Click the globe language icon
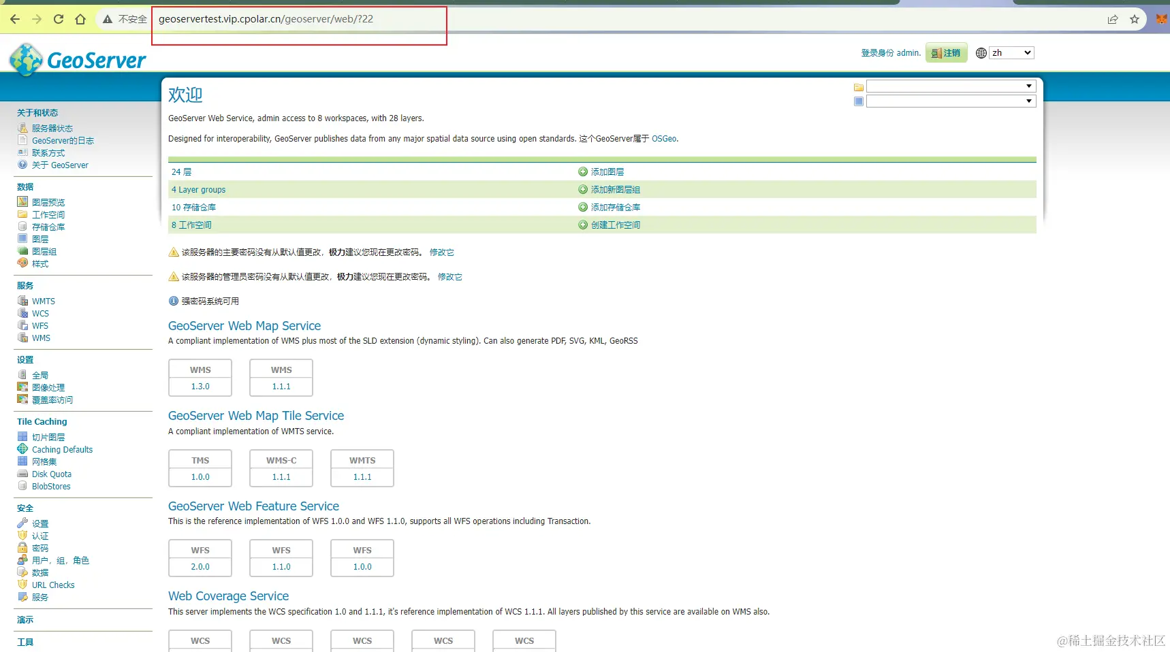This screenshot has width=1170, height=652. (981, 53)
